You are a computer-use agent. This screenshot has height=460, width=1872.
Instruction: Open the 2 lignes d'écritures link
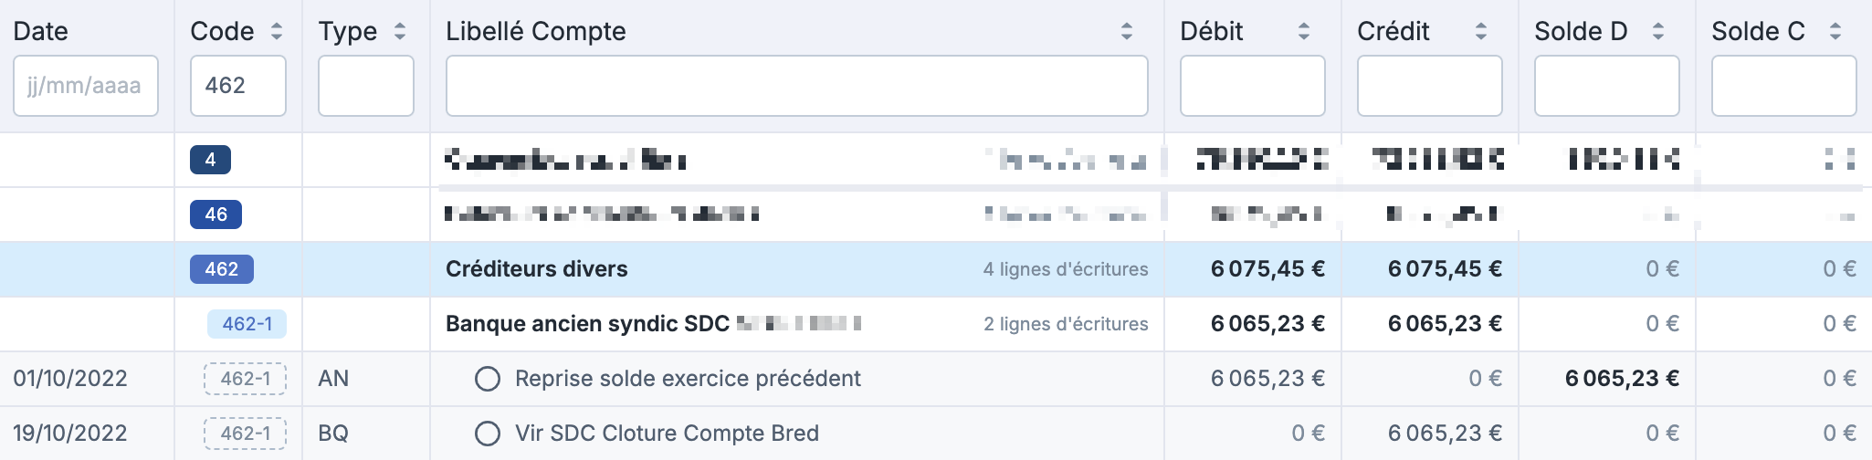pyautogui.click(x=1066, y=324)
